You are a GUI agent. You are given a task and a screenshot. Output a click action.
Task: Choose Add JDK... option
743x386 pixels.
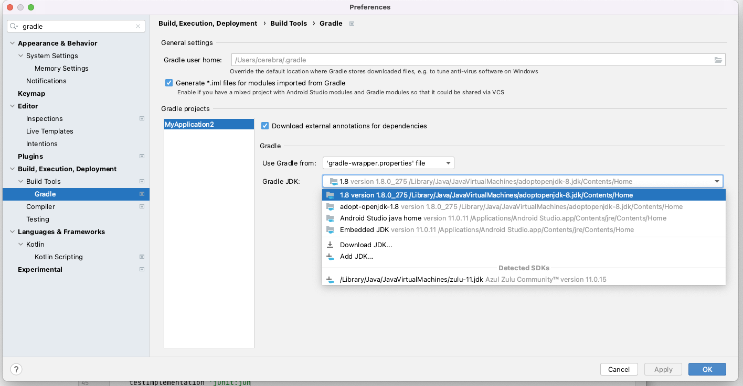[524, 256]
